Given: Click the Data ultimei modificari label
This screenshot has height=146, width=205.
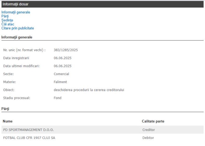Looking at the screenshot, I should [21, 66].
